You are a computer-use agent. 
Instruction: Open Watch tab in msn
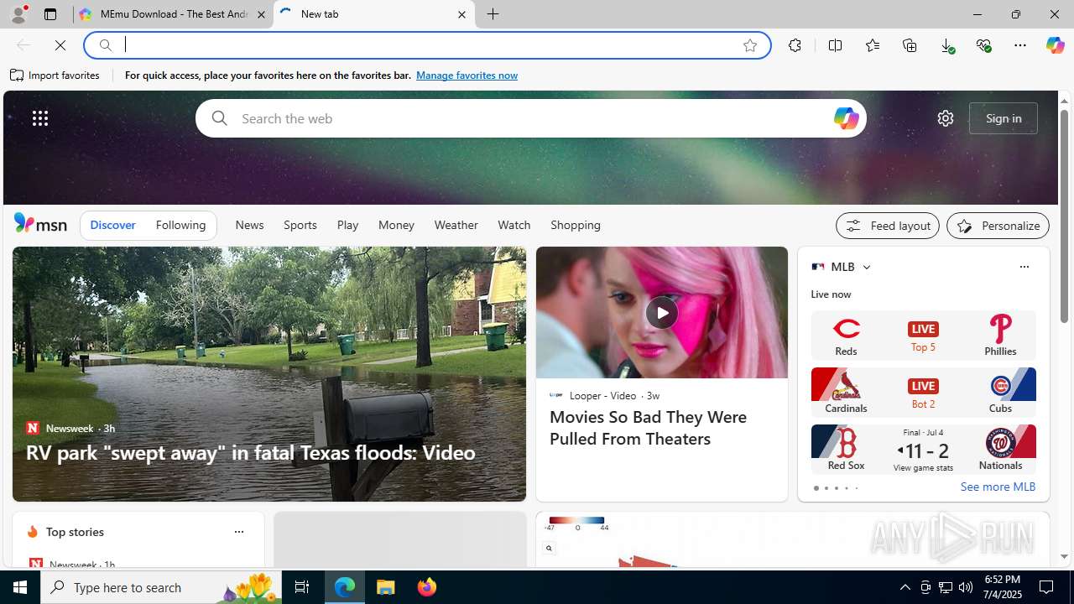[514, 225]
